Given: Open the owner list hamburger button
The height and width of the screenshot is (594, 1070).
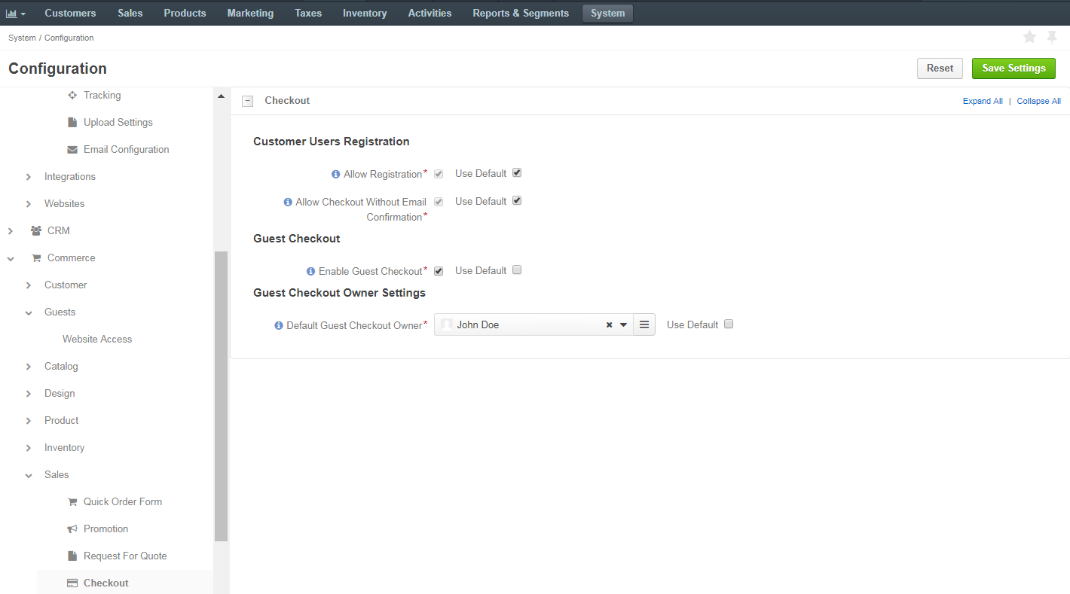Looking at the screenshot, I should (x=644, y=324).
